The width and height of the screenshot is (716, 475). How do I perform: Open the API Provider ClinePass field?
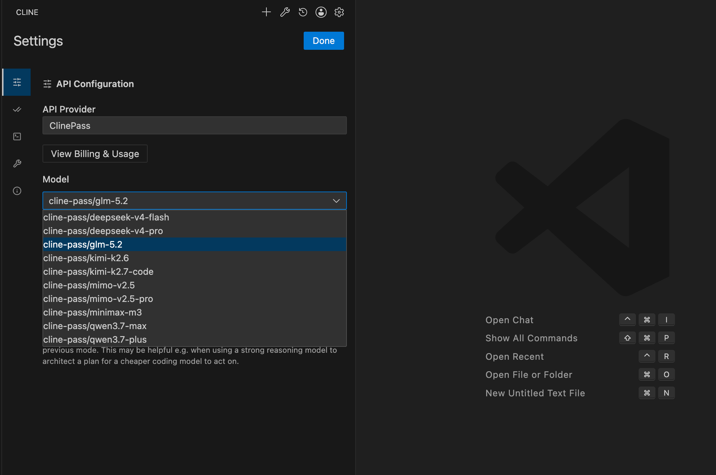194,125
